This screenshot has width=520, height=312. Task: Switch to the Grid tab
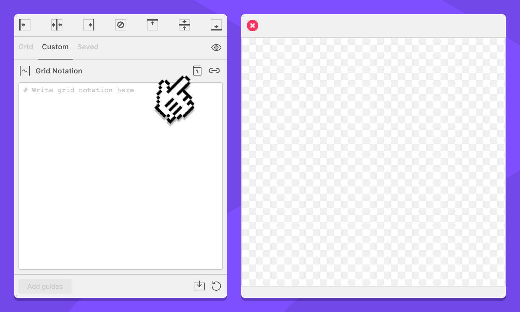point(26,47)
